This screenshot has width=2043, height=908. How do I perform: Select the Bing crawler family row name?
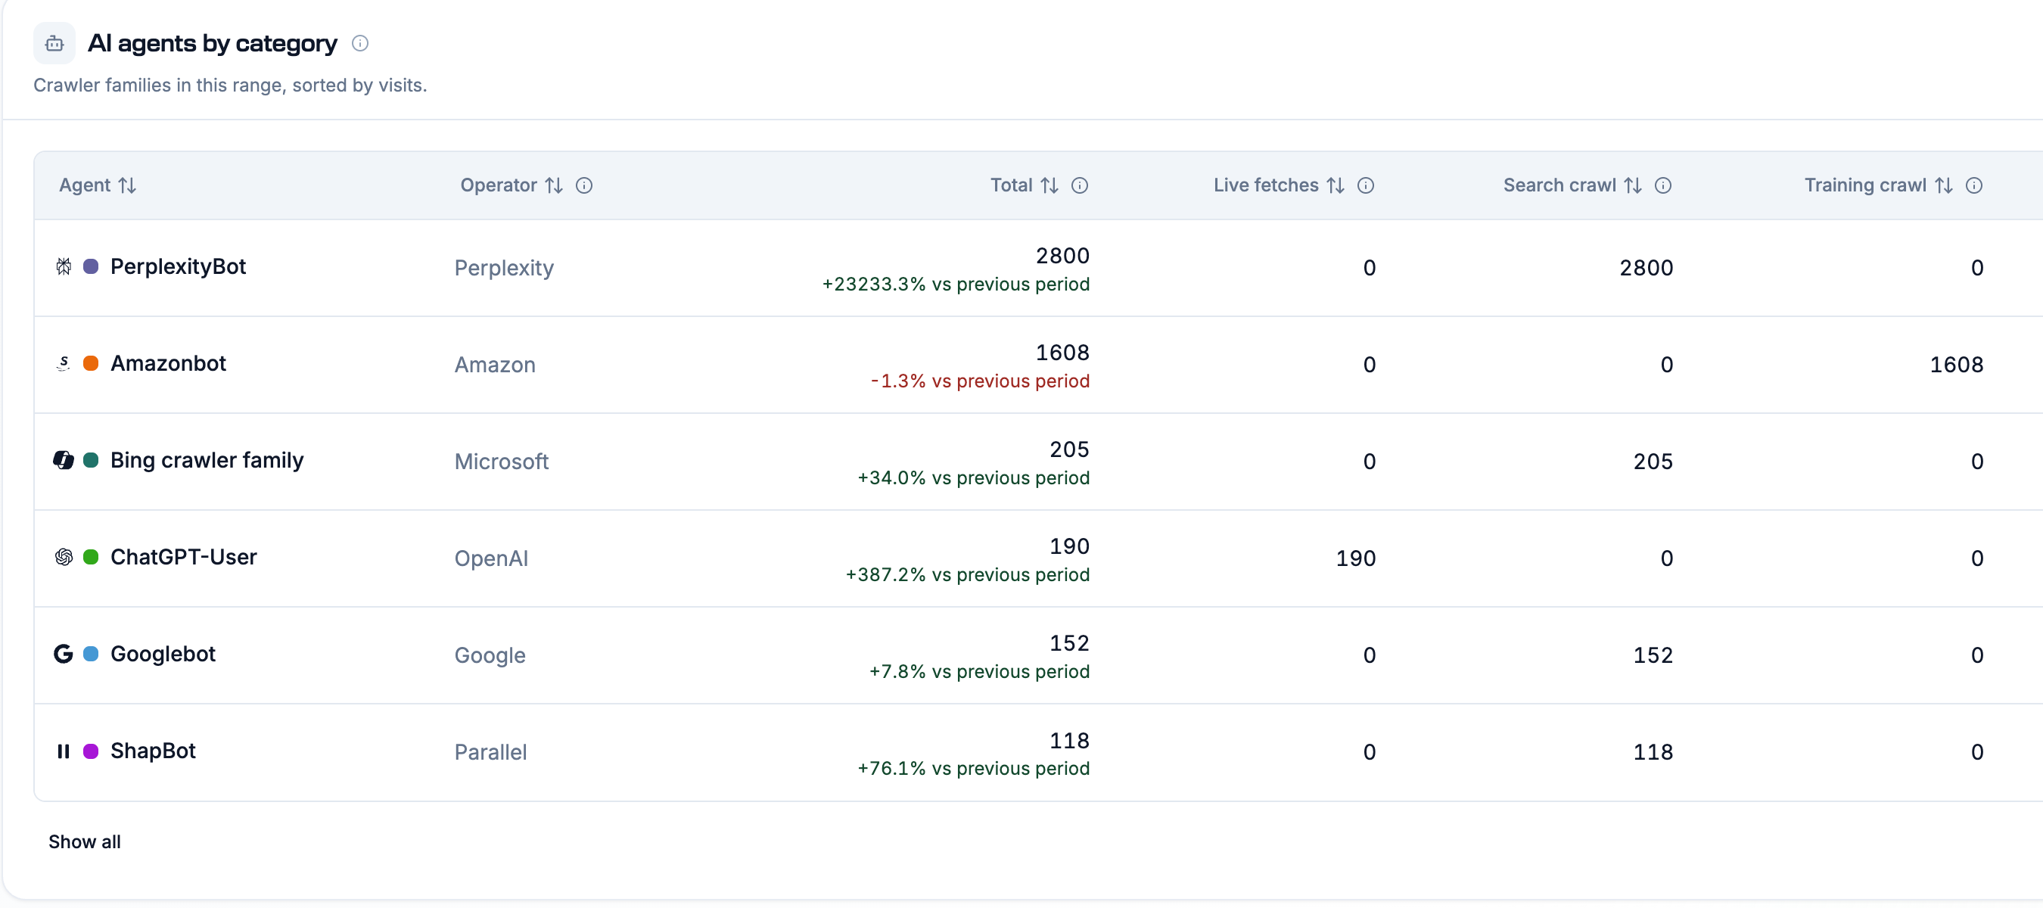coord(207,460)
